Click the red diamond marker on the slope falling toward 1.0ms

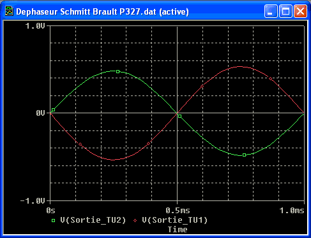(270, 79)
